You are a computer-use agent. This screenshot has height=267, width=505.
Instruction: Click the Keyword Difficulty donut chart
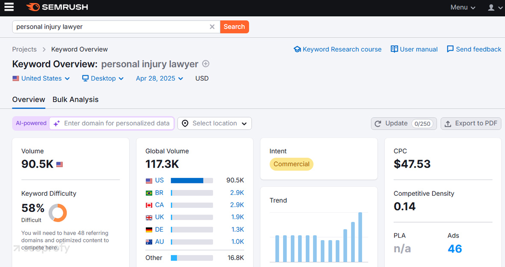(58, 213)
